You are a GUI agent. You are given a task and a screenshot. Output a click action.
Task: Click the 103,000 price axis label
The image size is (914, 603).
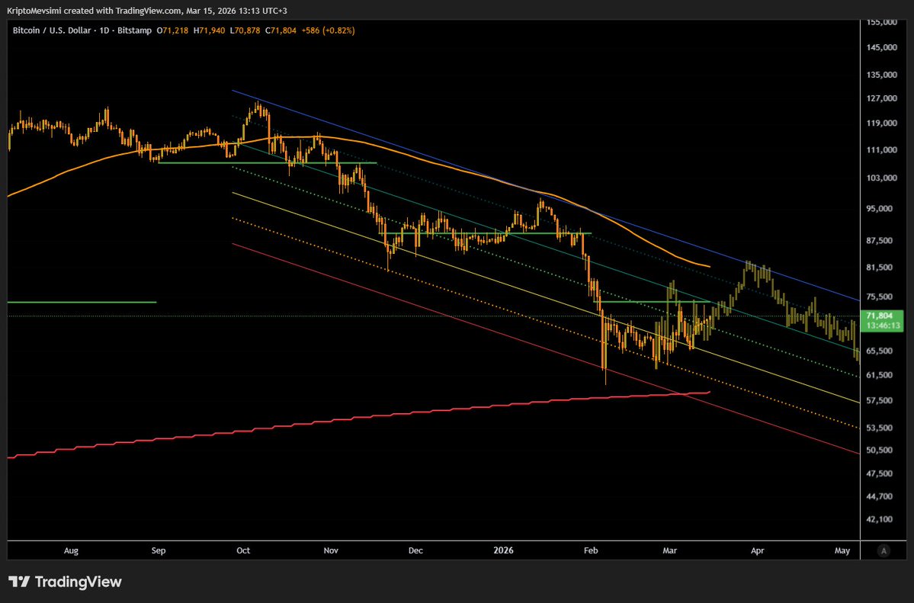coord(881,178)
